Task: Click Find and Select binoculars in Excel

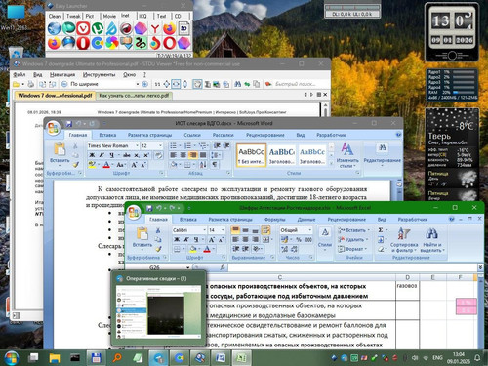Action: point(432,241)
